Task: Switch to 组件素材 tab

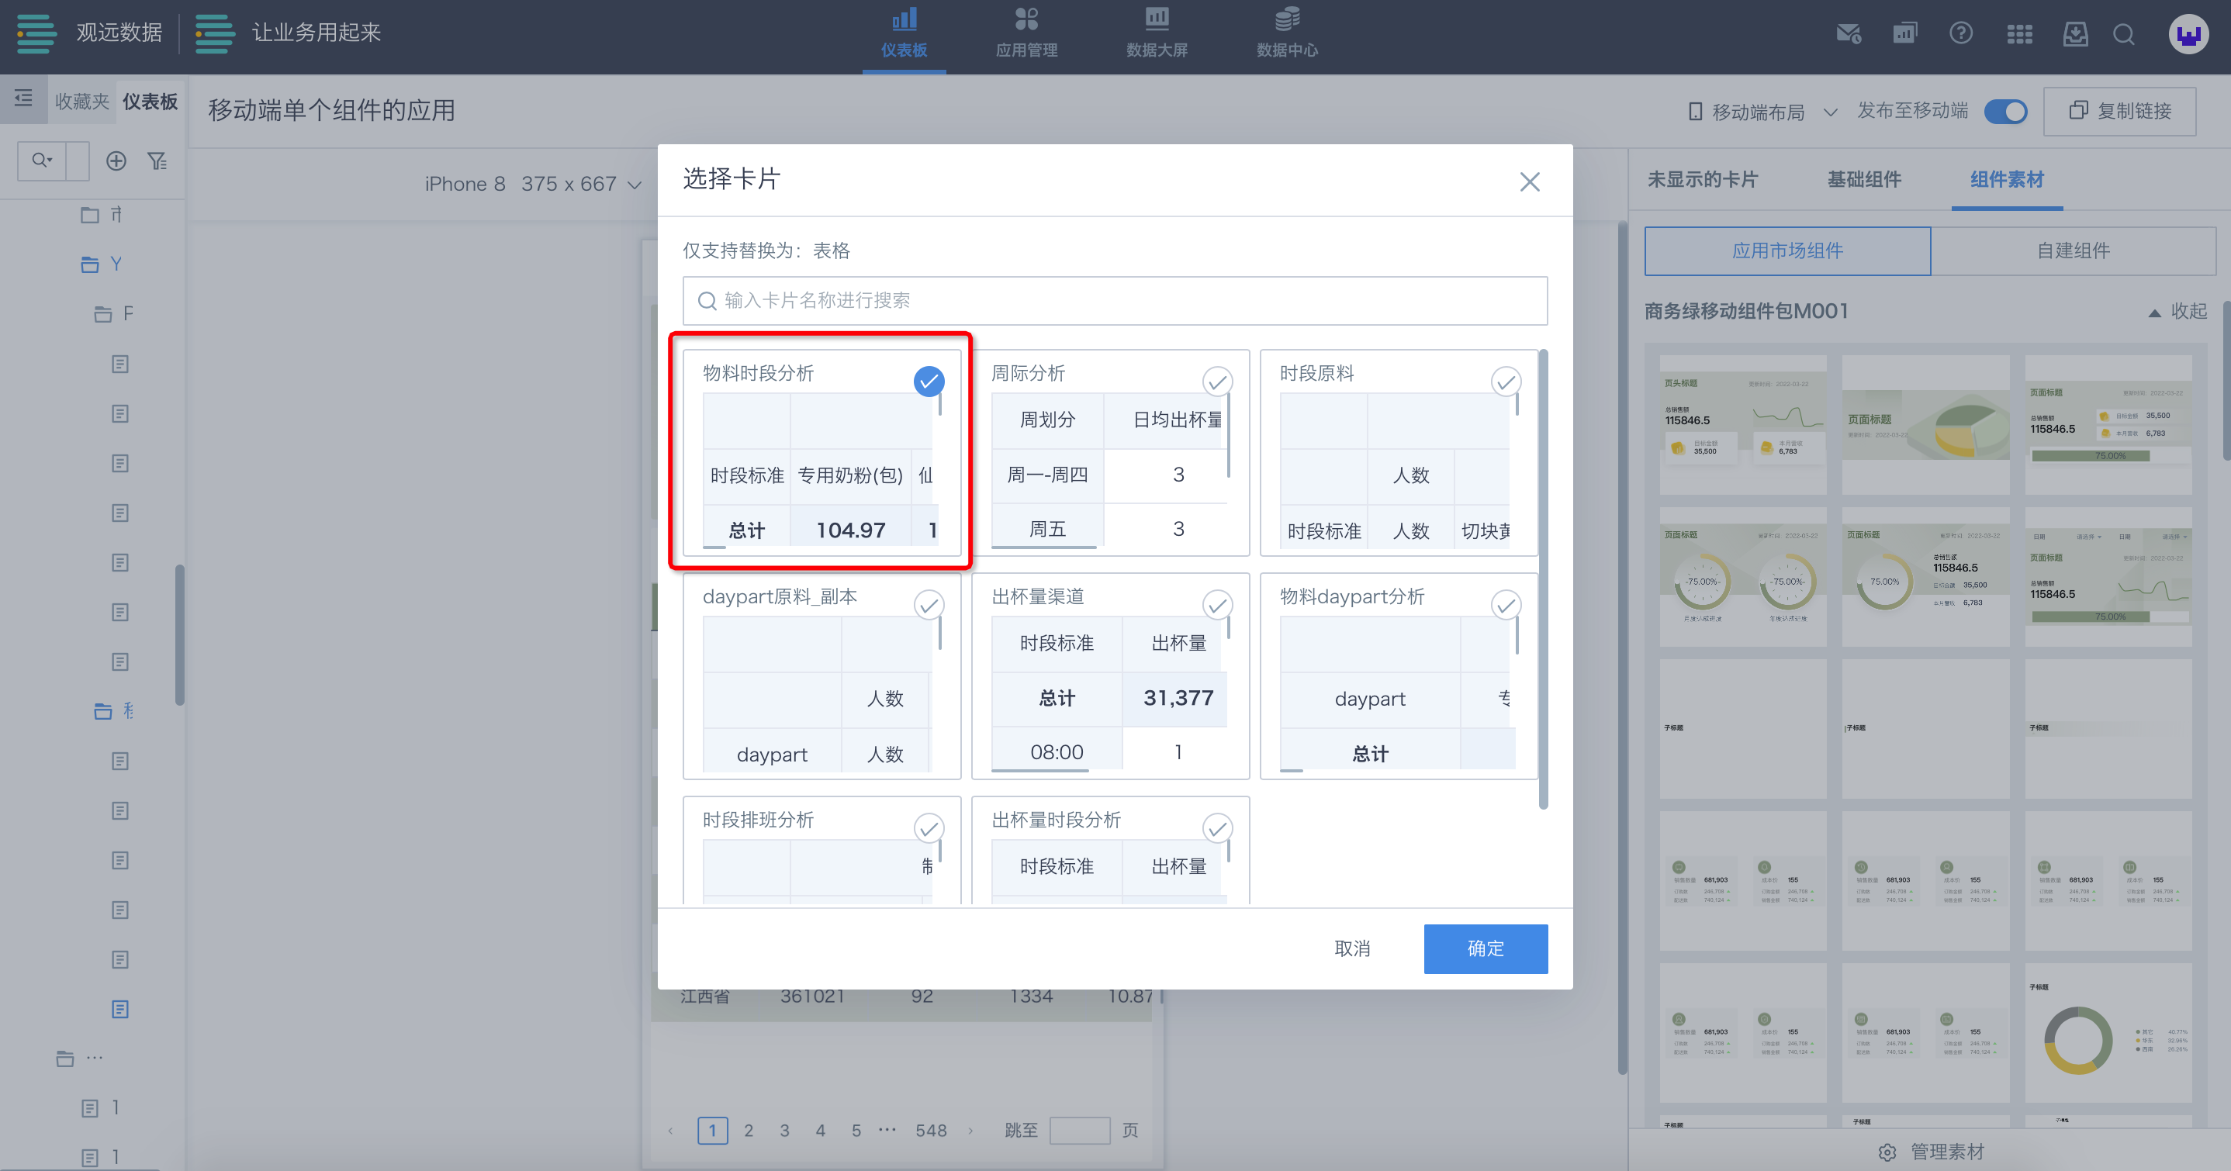Action: (2007, 179)
